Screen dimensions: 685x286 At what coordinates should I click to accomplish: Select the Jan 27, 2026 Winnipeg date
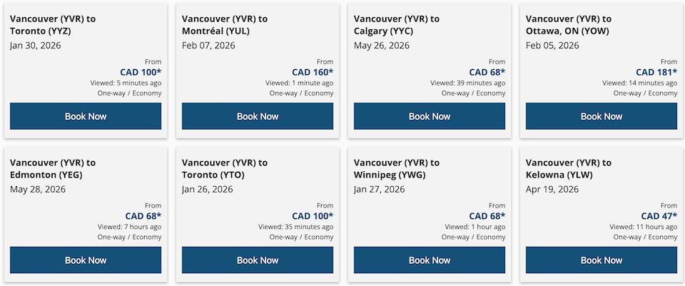pyautogui.click(x=379, y=190)
